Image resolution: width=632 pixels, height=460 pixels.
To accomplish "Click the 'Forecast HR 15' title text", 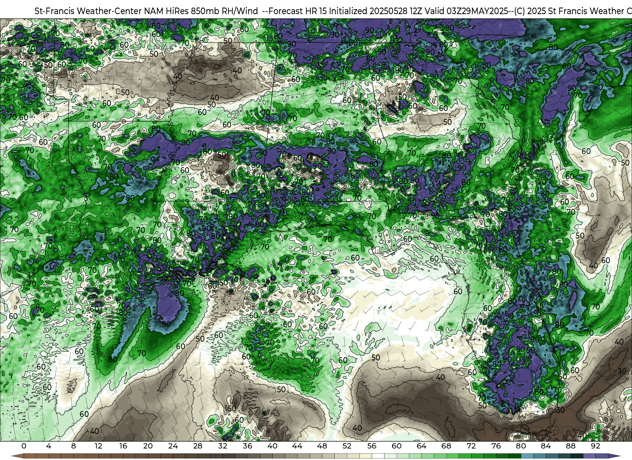I will point(298,11).
